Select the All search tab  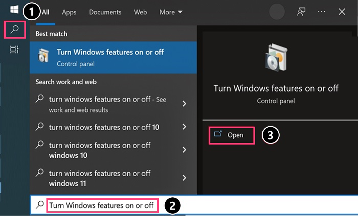(x=45, y=12)
